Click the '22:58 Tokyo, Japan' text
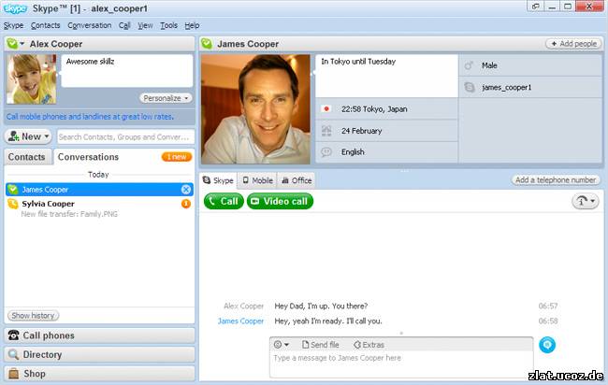The width and height of the screenshot is (608, 385). pyautogui.click(x=374, y=109)
